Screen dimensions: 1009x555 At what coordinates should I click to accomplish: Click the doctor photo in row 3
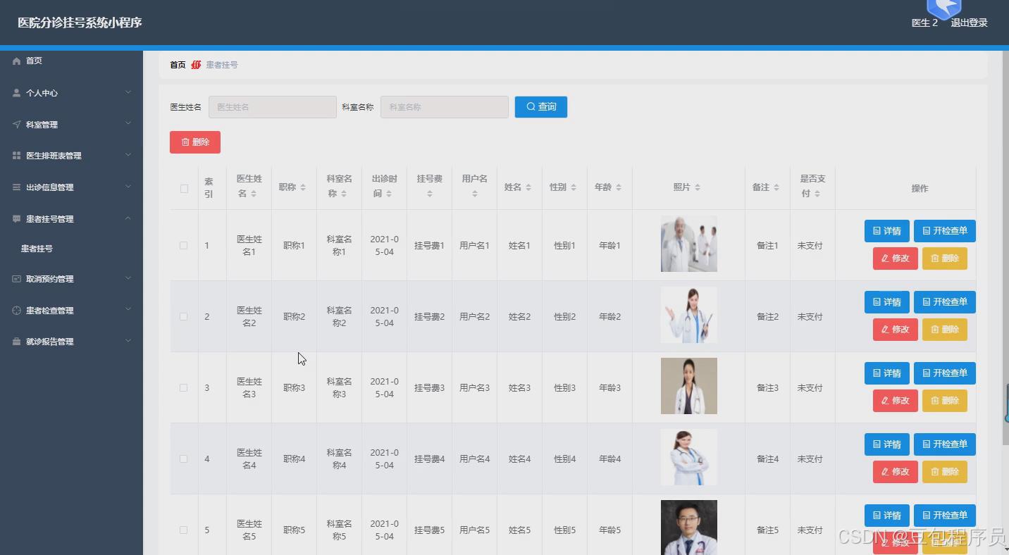click(689, 386)
